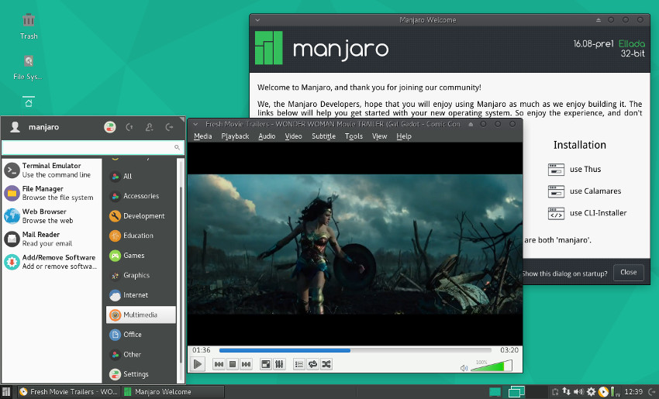Open Manjaro Welcome window menu chevron
Viewport: 659px width, 399px height.
coord(257,19)
